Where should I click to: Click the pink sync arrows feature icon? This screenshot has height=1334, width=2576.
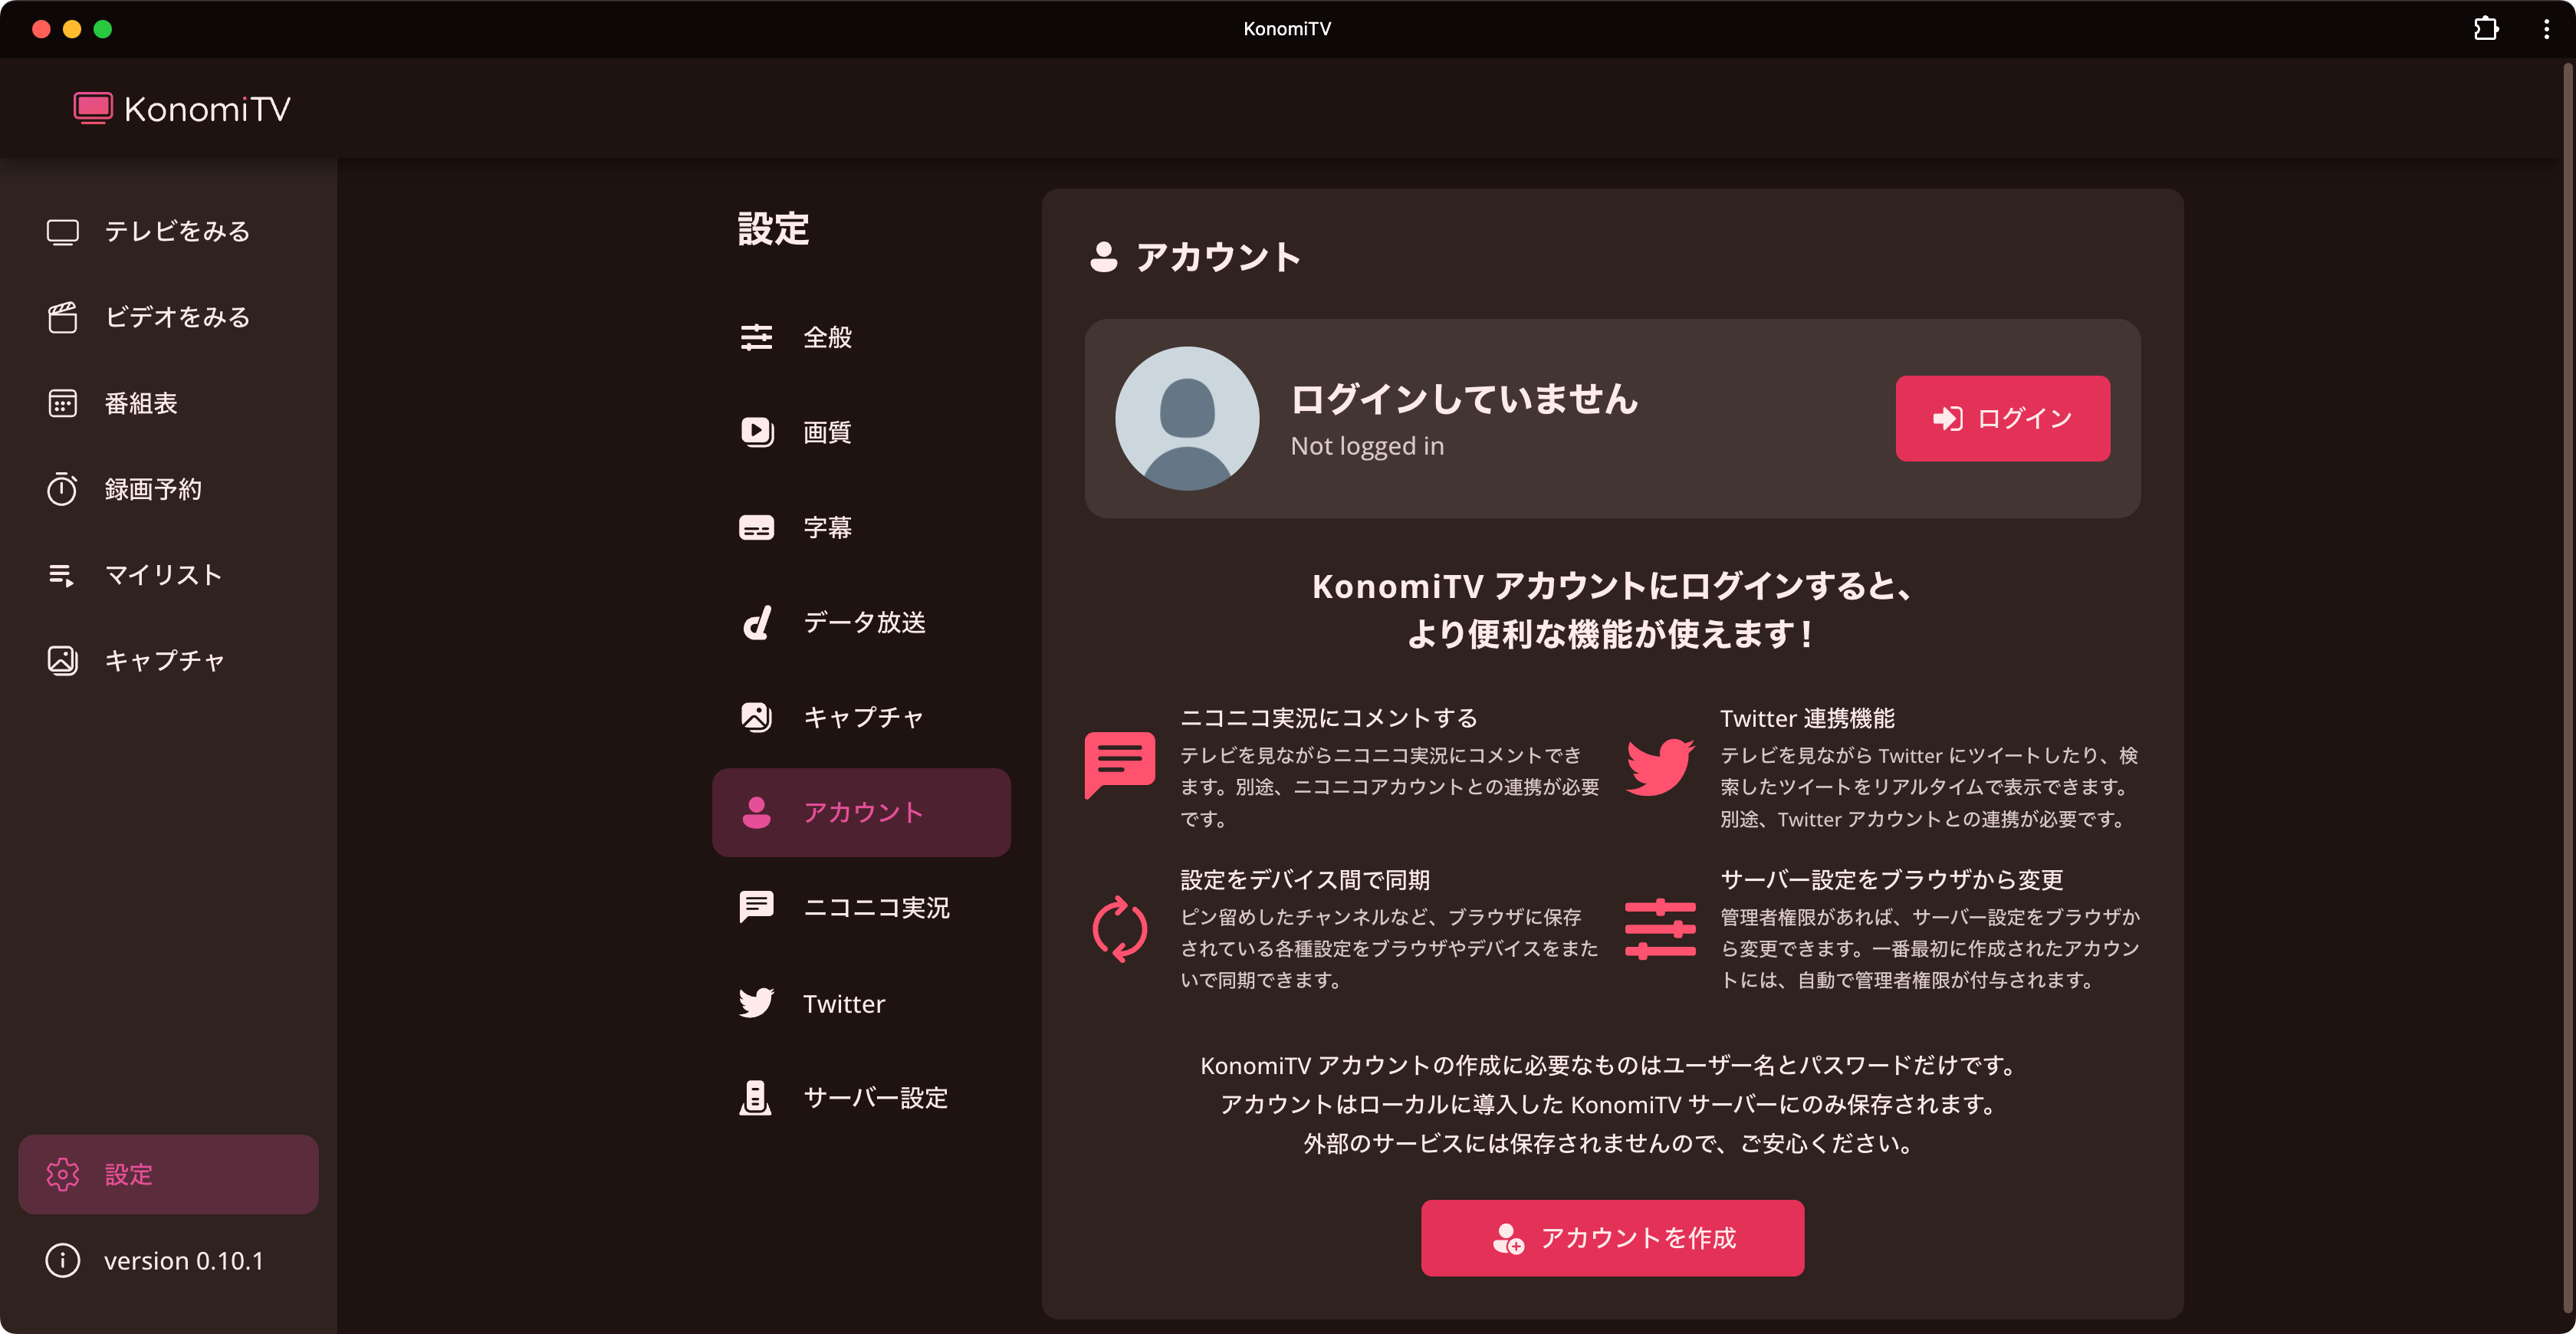click(1119, 929)
